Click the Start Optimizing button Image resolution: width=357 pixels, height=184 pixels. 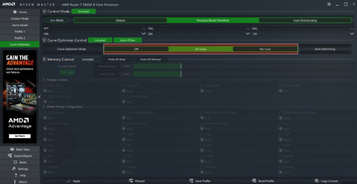coord(325,49)
